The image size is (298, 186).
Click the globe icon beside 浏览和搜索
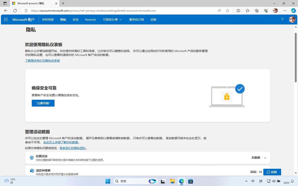point(32,171)
